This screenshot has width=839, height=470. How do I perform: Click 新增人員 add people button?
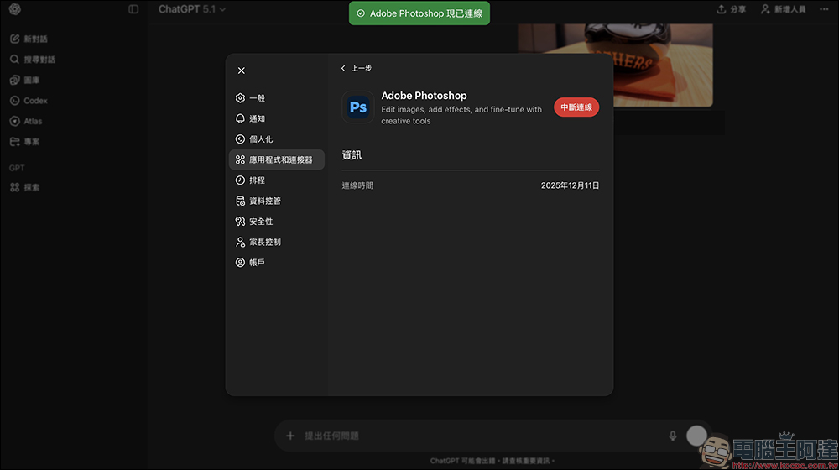(784, 9)
